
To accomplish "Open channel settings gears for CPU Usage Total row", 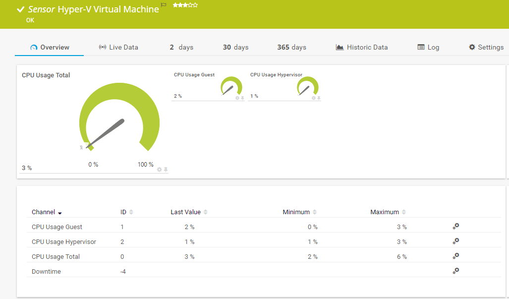I will click(x=456, y=256).
